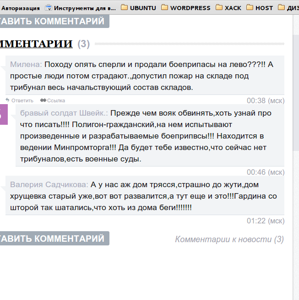Screen dimensions: 299x300
Task: Click the Инструменты для в... bookmark icon
Action: coord(49,8)
